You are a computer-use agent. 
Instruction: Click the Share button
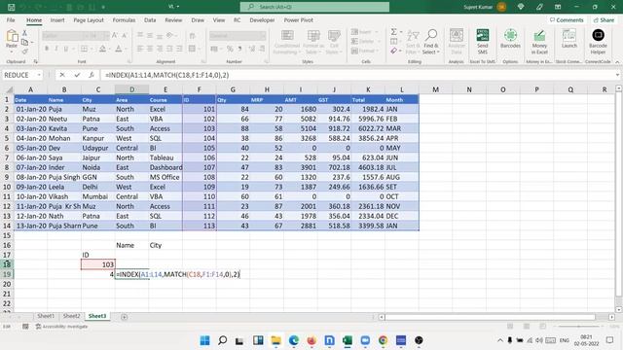coord(604,19)
